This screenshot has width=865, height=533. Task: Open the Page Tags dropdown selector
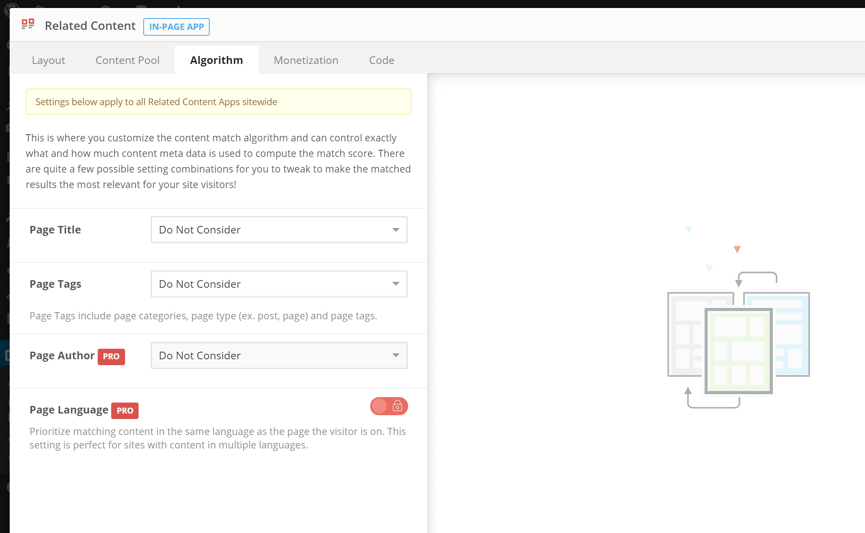point(279,284)
